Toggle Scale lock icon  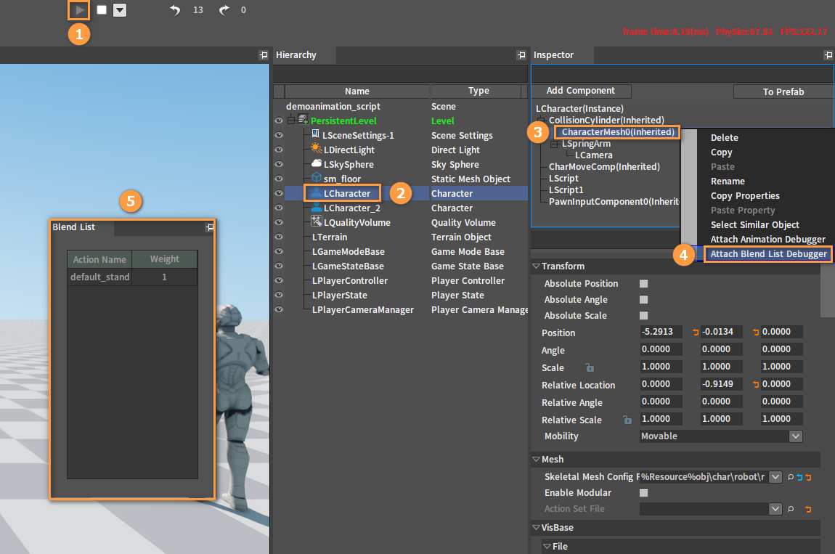590,368
